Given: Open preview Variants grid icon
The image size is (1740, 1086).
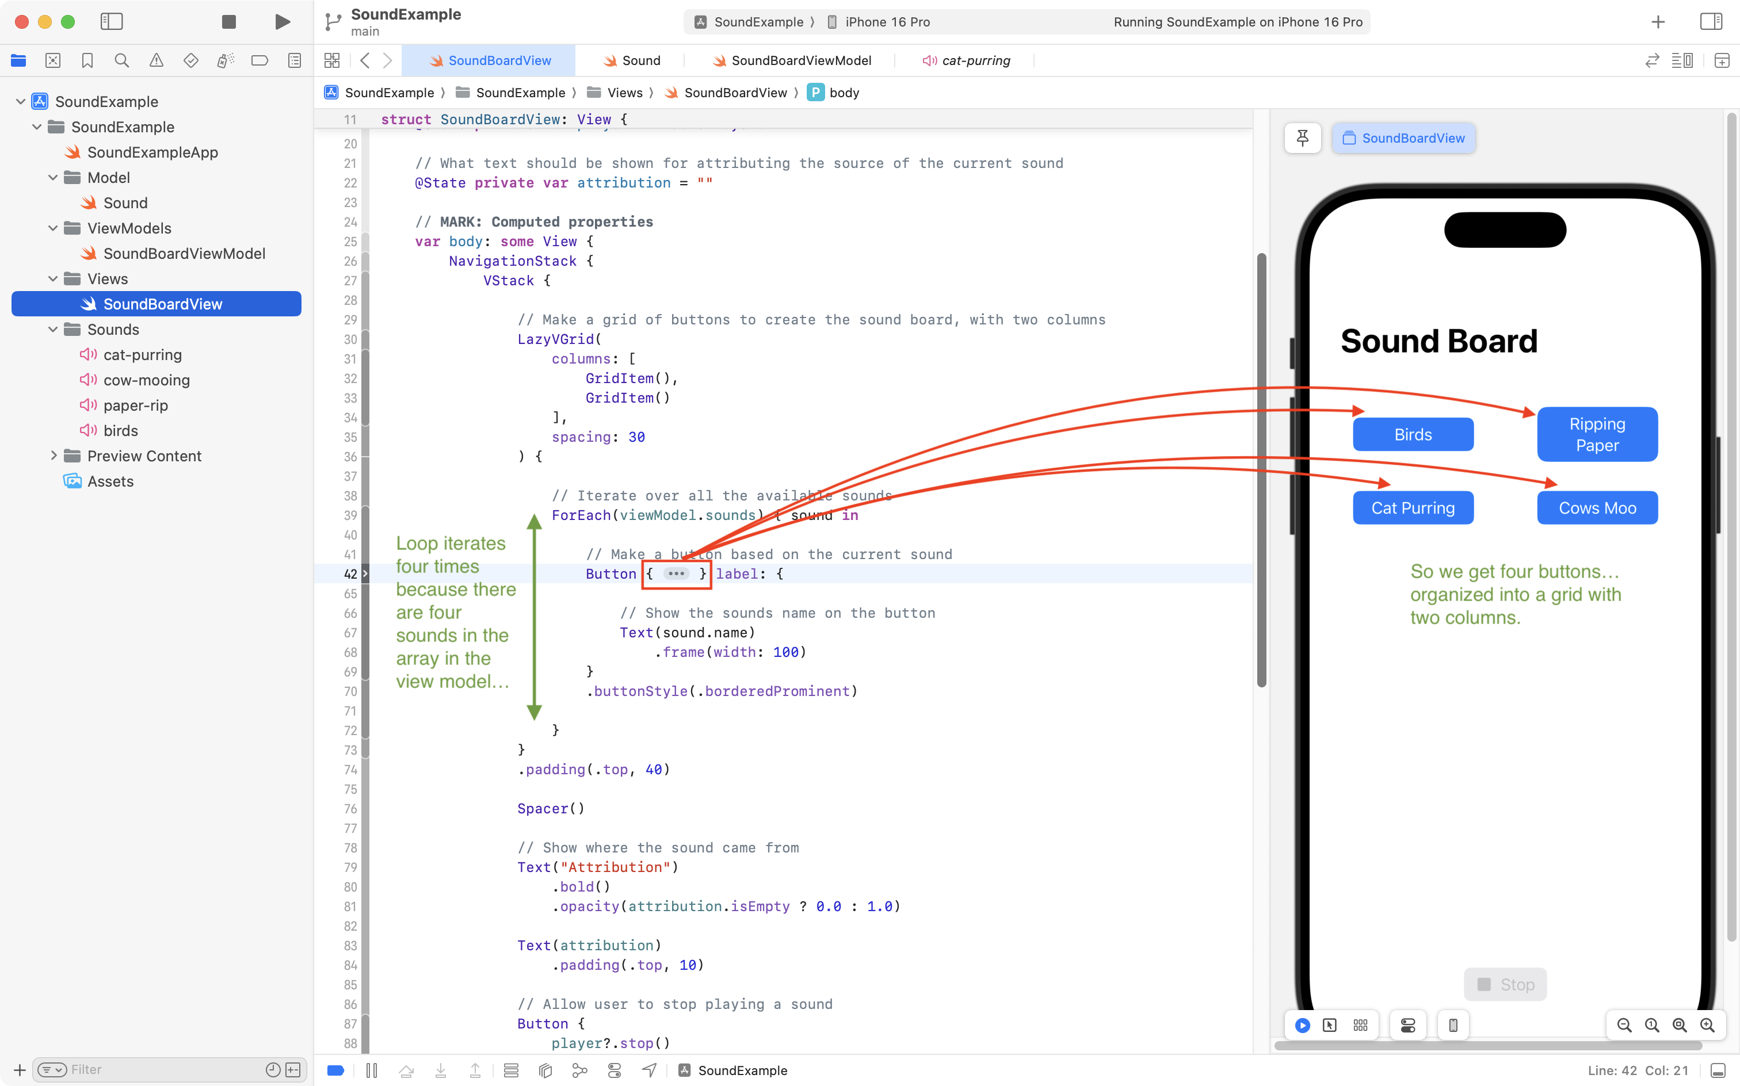Looking at the screenshot, I should [1360, 1025].
